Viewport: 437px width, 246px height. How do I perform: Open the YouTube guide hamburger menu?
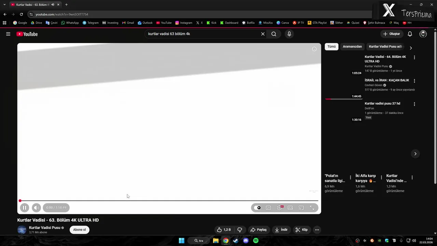(8, 34)
